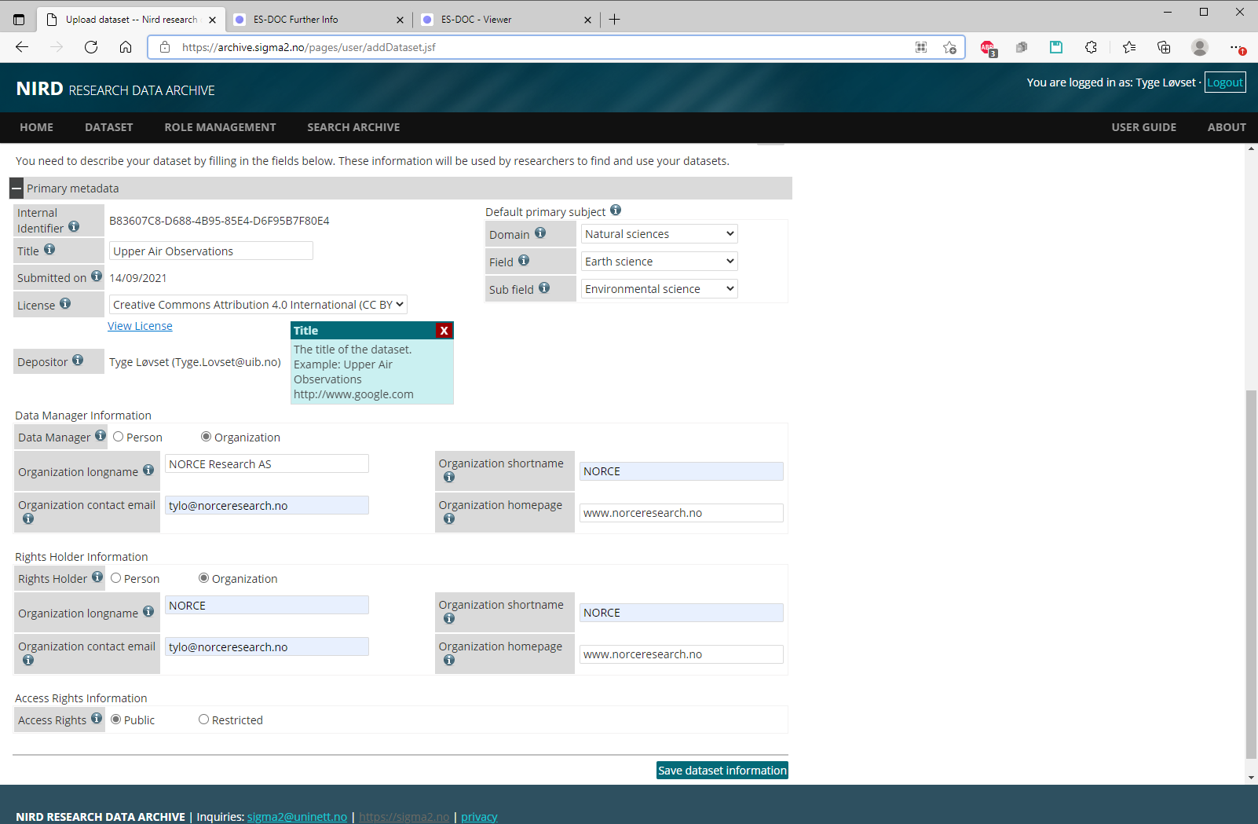Screen dimensions: 1258x824
Task: Set Access Rights to Restricted
Action: coord(204,720)
